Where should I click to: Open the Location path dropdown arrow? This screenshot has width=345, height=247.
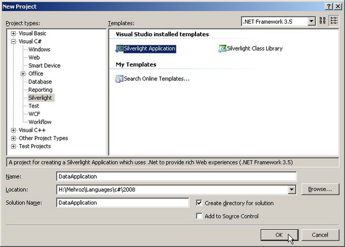coord(292,190)
